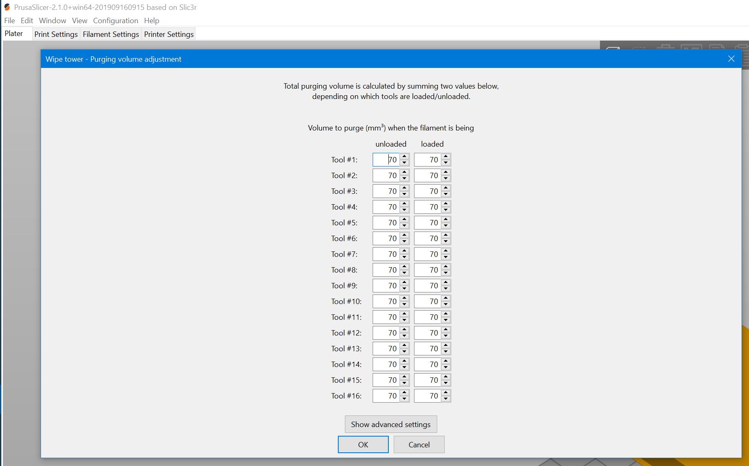Increment Tool #8 loaded purge volume
The width and height of the screenshot is (749, 466).
pos(446,267)
